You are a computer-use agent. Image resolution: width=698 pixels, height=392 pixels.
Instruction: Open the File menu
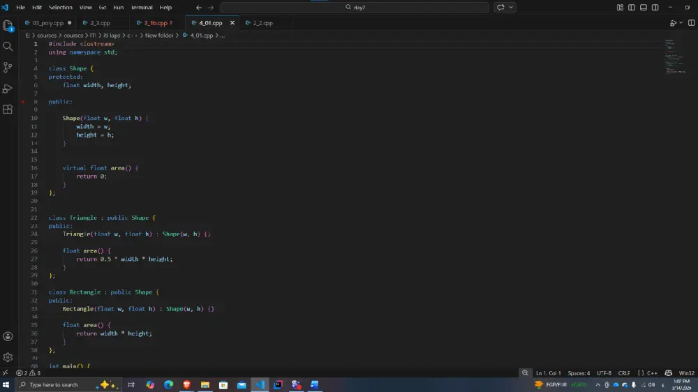[x=20, y=8]
